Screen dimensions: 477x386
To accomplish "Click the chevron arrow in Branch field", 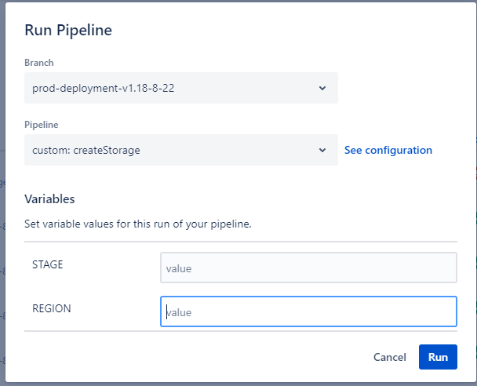I will coord(322,88).
